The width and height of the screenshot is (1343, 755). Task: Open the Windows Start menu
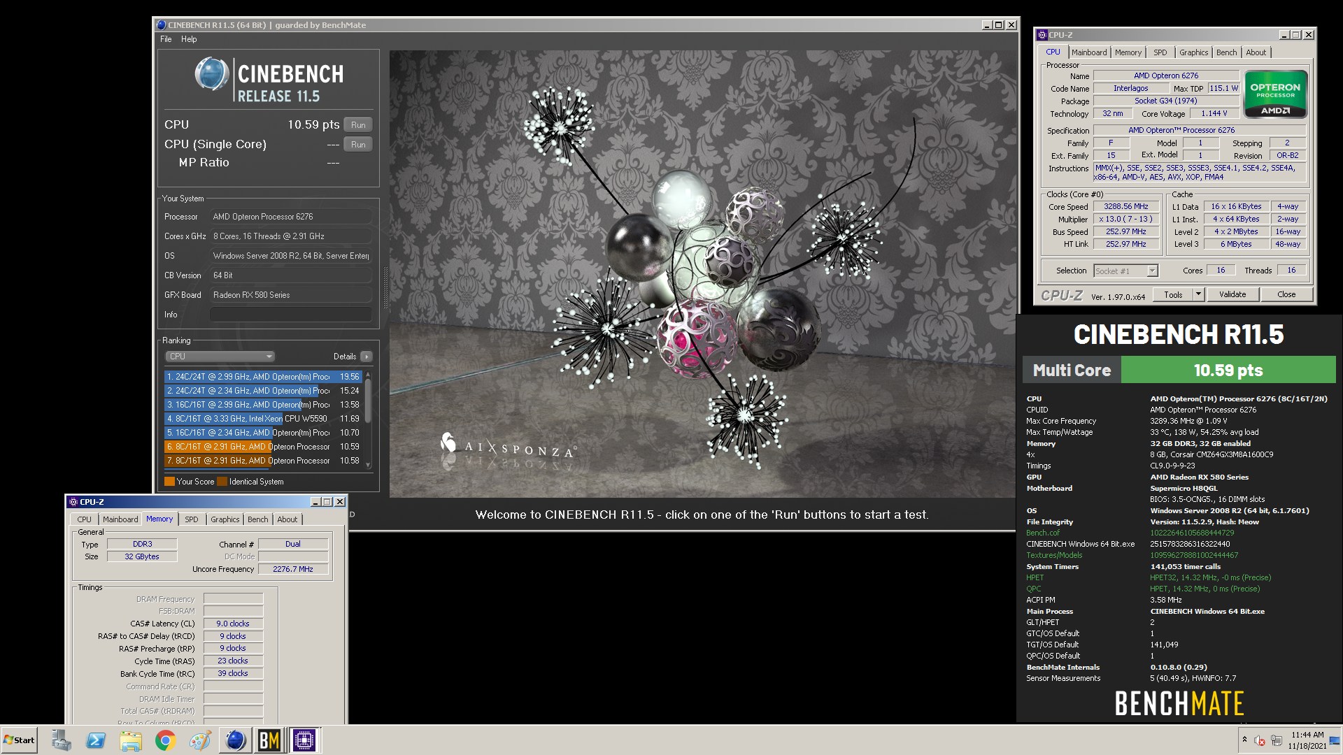[20, 740]
